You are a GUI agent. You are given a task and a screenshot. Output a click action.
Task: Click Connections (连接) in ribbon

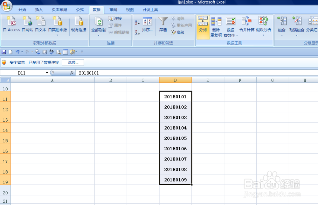pos(115,18)
